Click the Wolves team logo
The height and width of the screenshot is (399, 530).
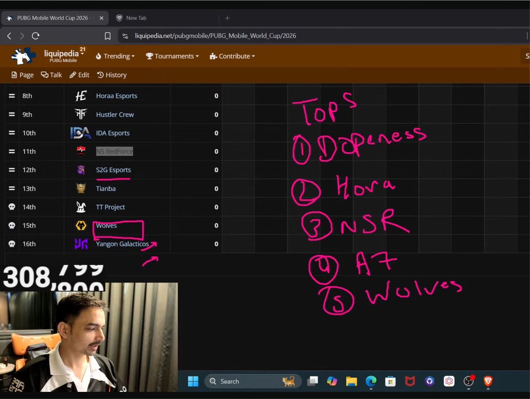click(81, 225)
